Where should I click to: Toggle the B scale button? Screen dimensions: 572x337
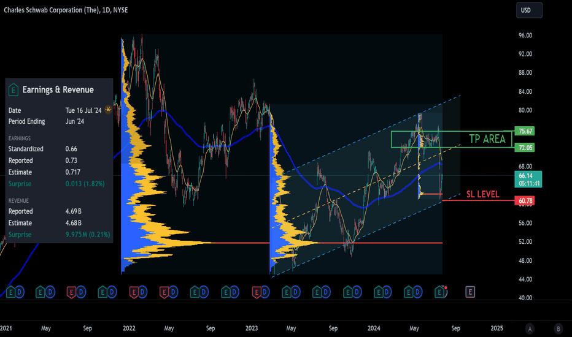(x=558, y=329)
